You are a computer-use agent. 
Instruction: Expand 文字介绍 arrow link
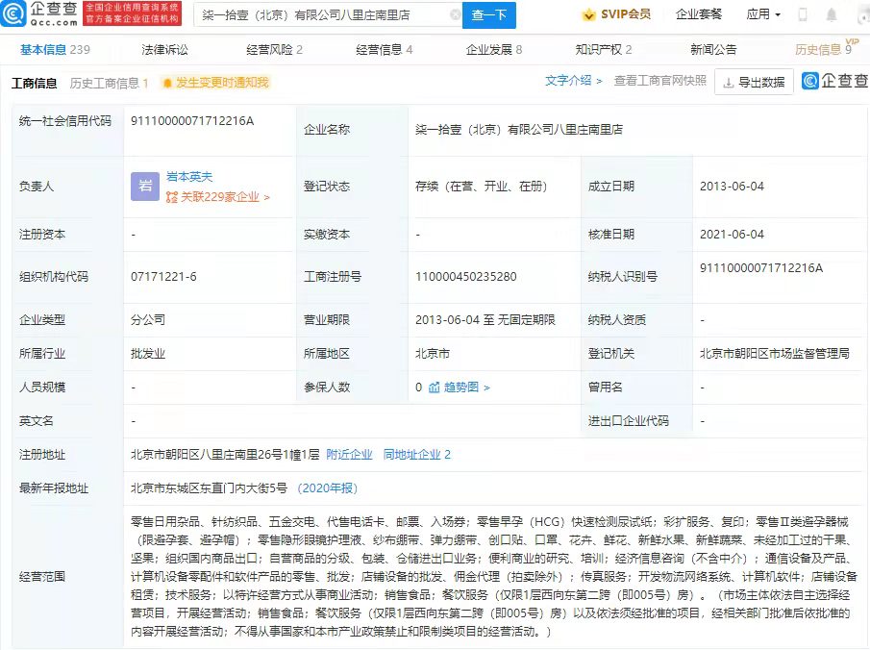573,81
